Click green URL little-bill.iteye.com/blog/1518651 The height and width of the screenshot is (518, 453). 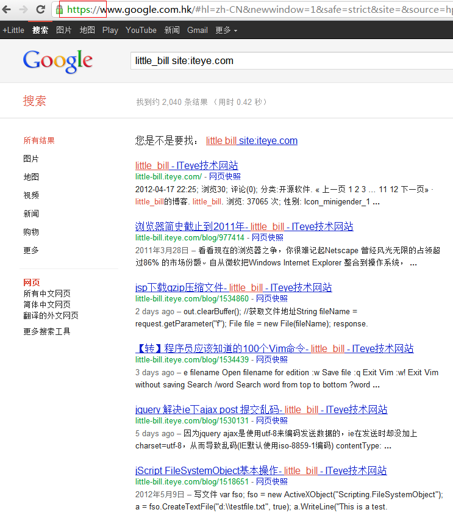[x=192, y=481]
